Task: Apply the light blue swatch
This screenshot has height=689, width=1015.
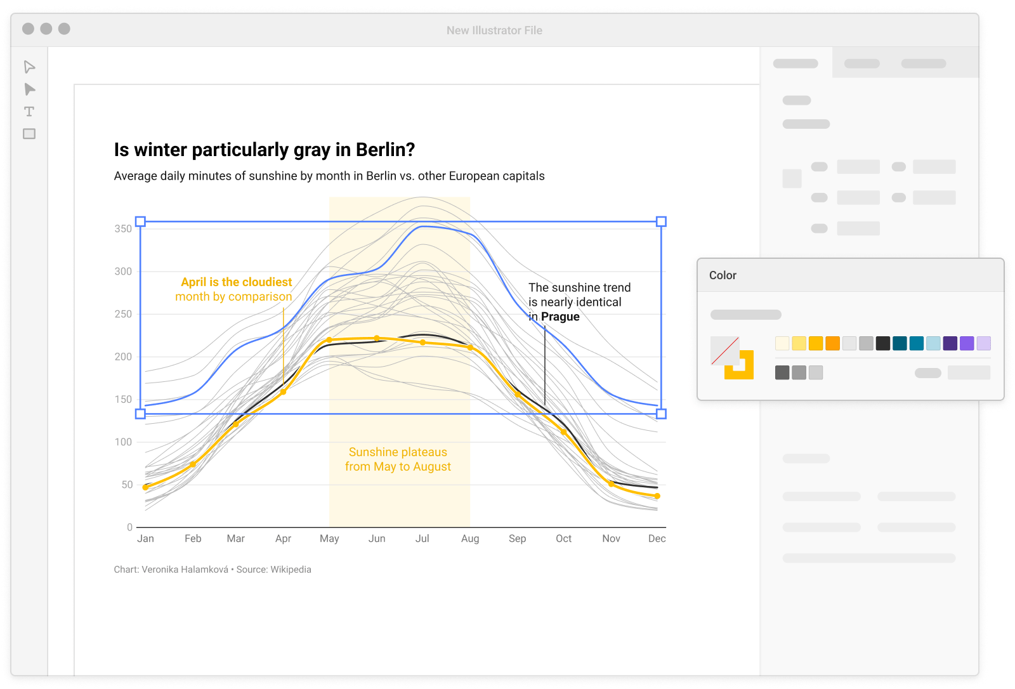Action: (x=933, y=343)
